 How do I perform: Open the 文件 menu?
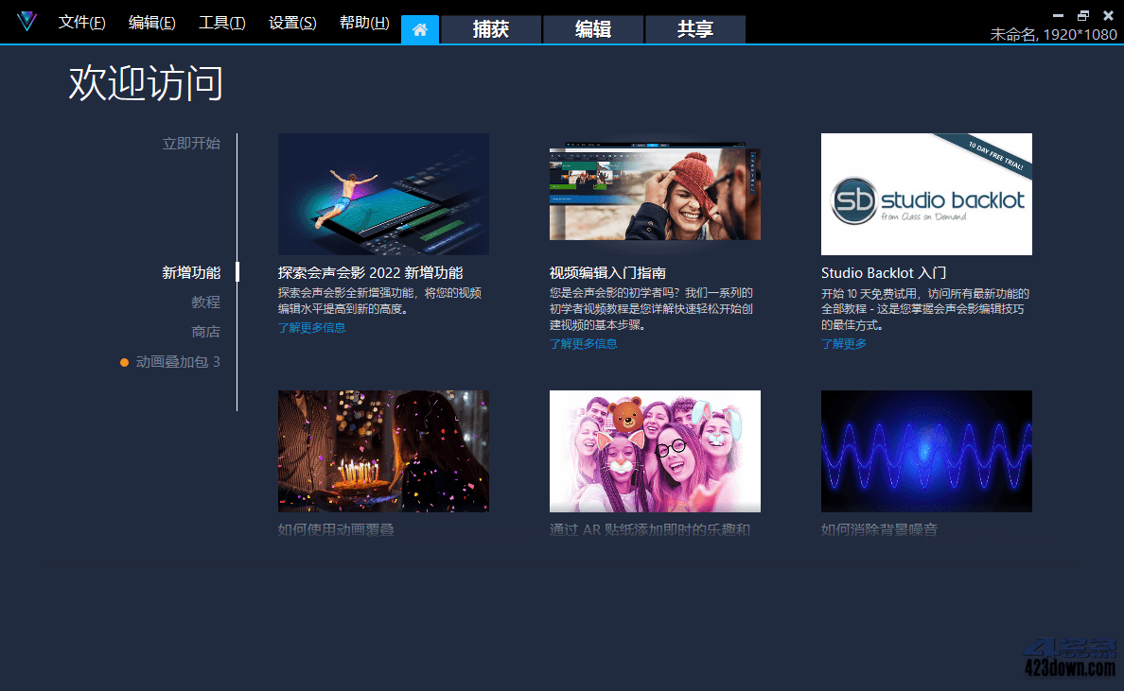[x=81, y=22]
